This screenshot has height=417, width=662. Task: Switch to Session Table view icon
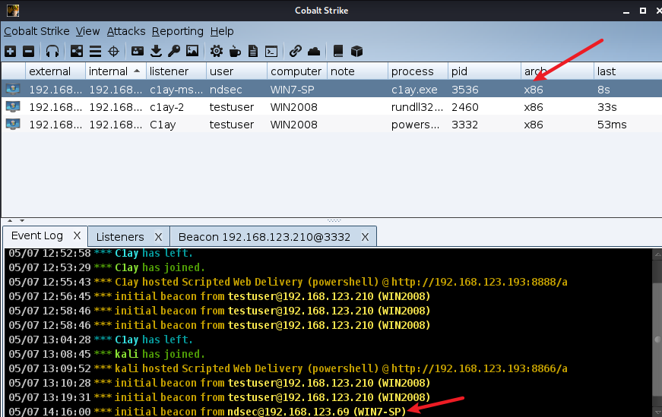(96, 52)
